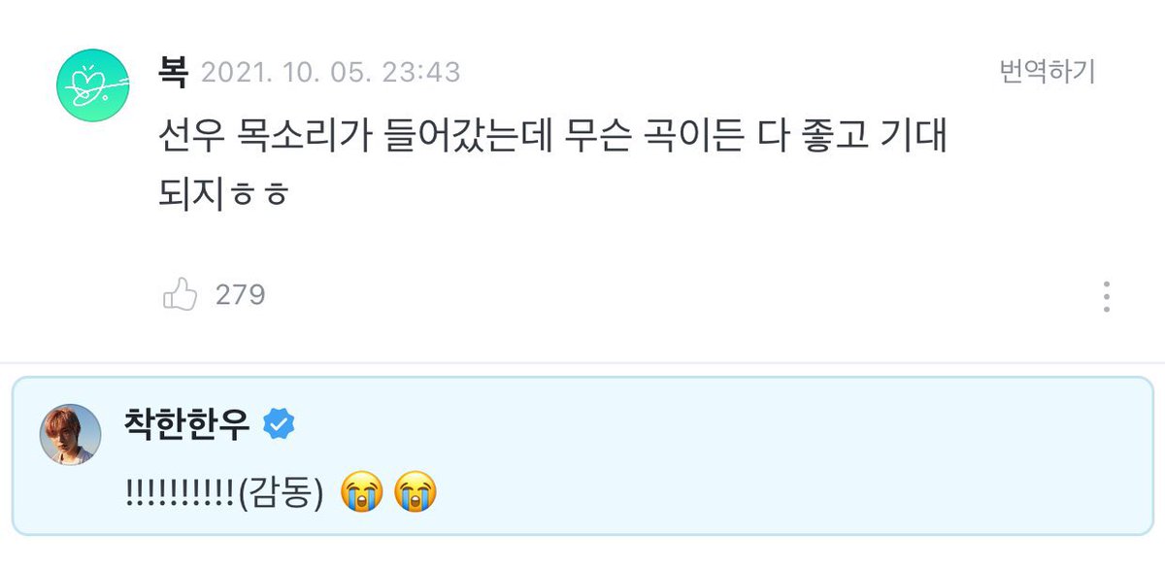
Task: Open the three-dot more options menu
Action: [x=1107, y=296]
